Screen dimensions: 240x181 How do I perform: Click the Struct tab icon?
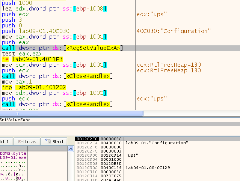coord(48,141)
